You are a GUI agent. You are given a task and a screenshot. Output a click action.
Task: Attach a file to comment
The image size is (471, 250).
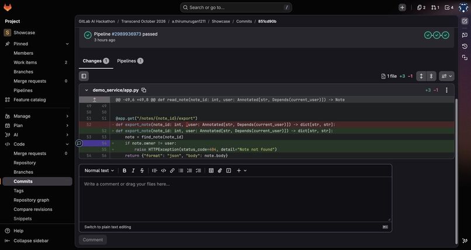(x=220, y=170)
